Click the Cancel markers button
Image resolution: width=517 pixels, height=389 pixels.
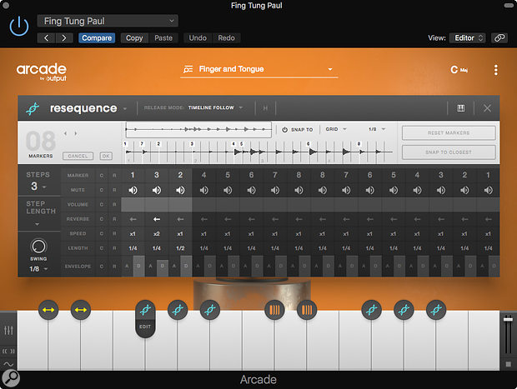tap(78, 156)
